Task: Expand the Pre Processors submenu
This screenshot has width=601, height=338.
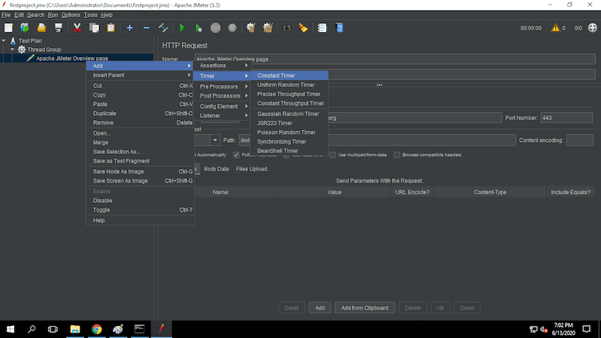Action: 222,86
